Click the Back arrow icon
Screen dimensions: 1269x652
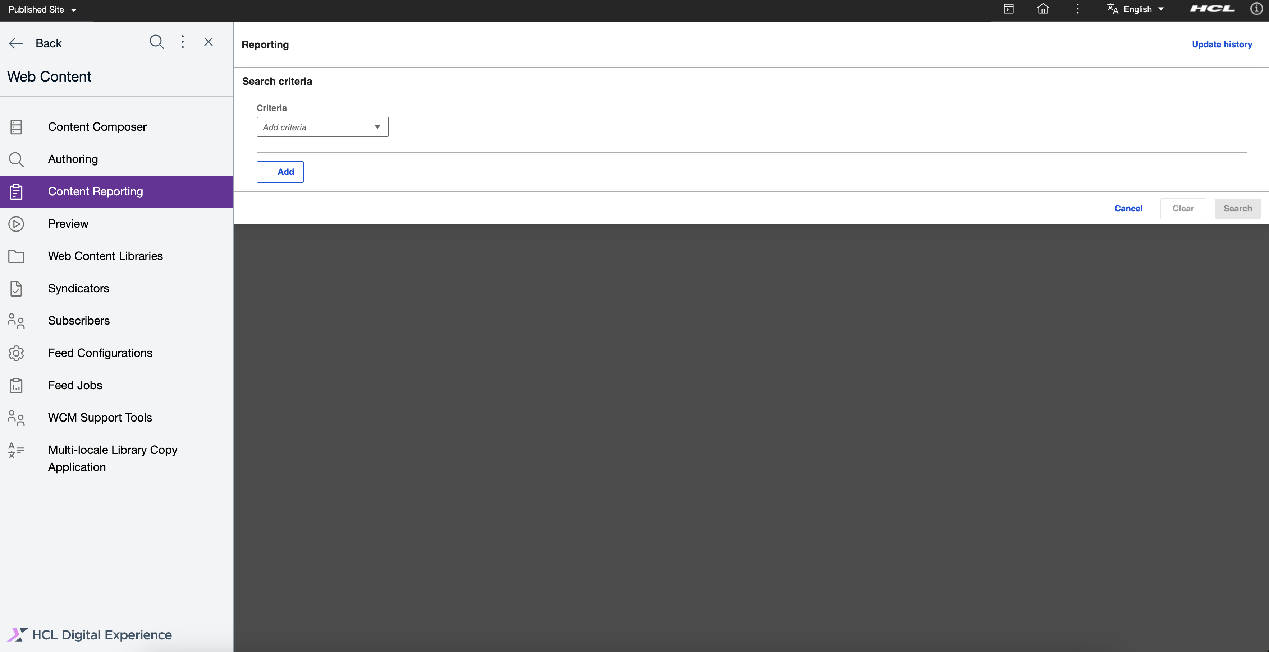point(16,43)
